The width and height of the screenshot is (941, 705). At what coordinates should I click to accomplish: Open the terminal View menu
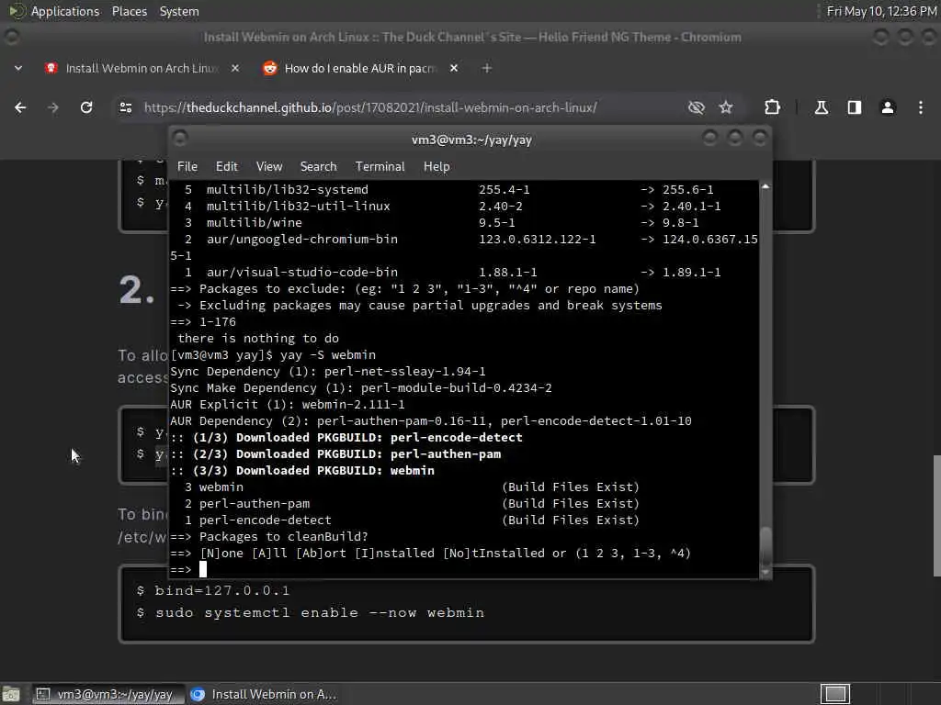click(269, 167)
